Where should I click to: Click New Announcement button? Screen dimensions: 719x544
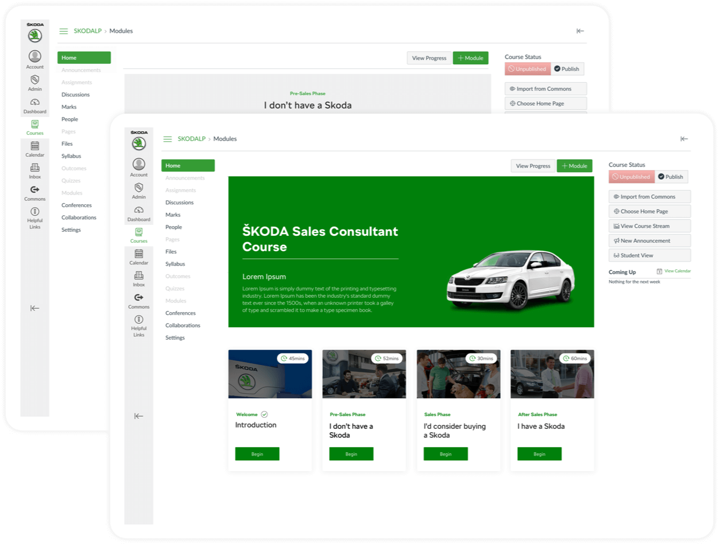click(x=650, y=240)
